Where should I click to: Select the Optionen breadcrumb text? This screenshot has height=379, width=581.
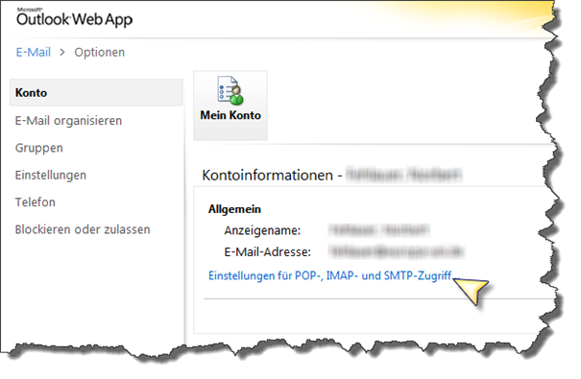99,53
